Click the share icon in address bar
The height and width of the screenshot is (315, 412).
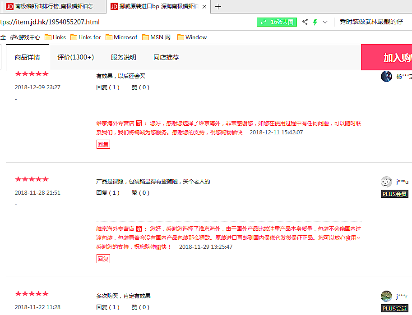pos(305,22)
